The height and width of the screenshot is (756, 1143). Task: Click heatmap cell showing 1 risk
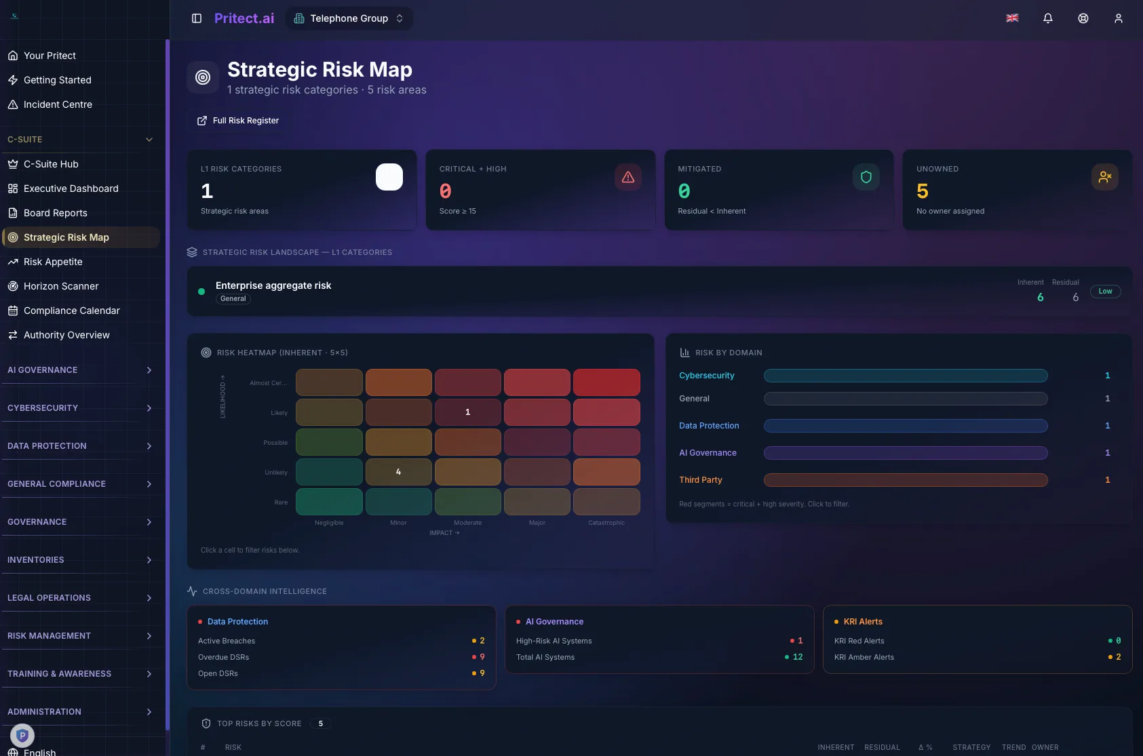click(467, 412)
